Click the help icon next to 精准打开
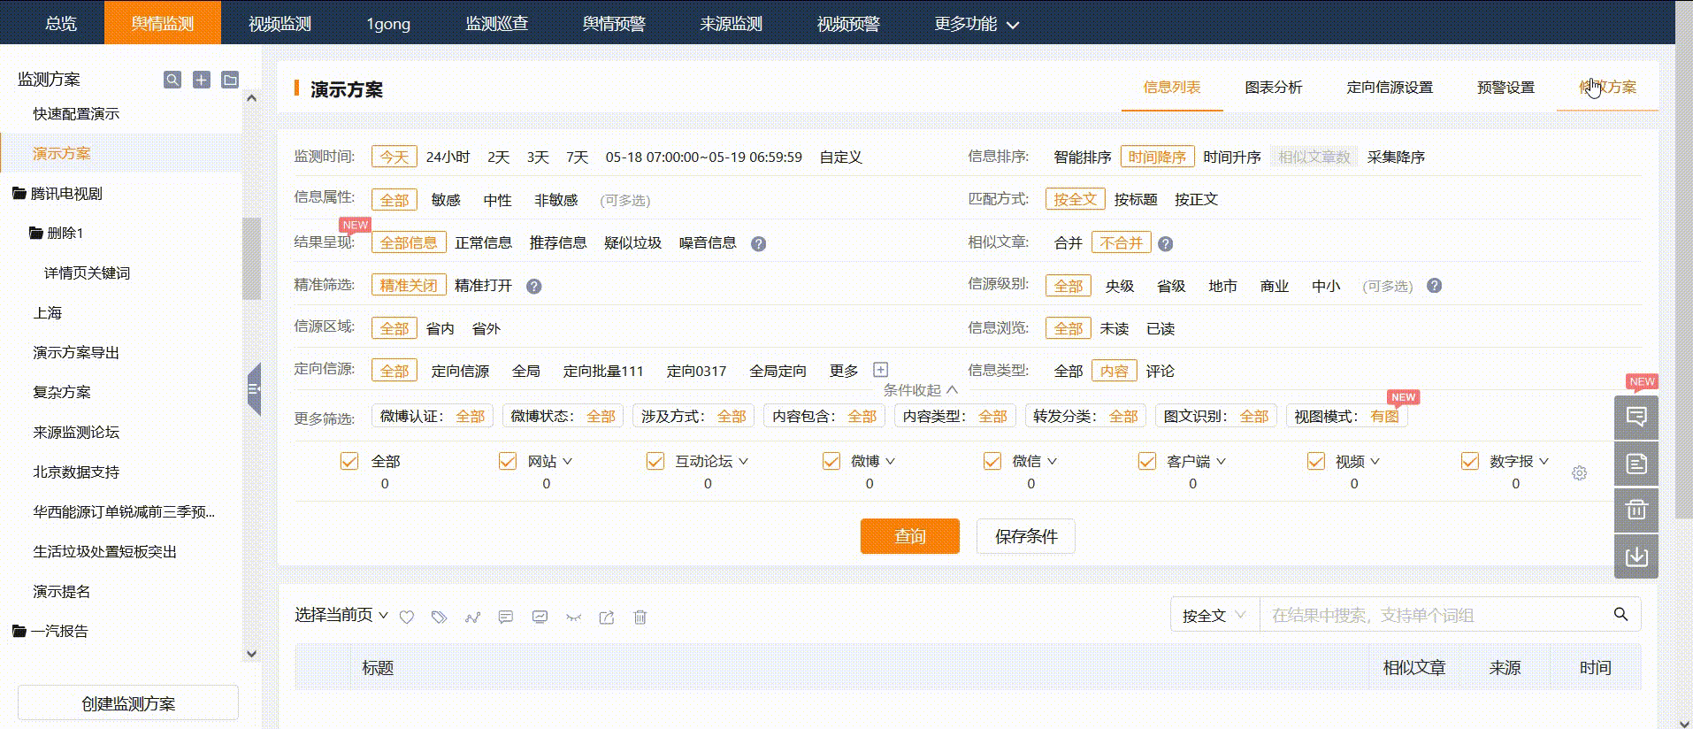This screenshot has height=729, width=1693. [533, 287]
